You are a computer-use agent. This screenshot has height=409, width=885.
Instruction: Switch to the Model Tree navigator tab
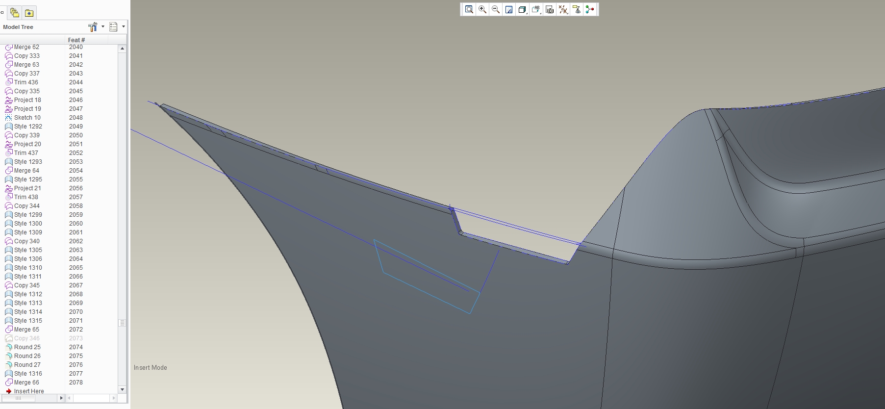coord(2,13)
